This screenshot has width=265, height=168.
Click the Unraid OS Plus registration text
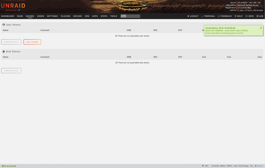(x=245, y=8)
